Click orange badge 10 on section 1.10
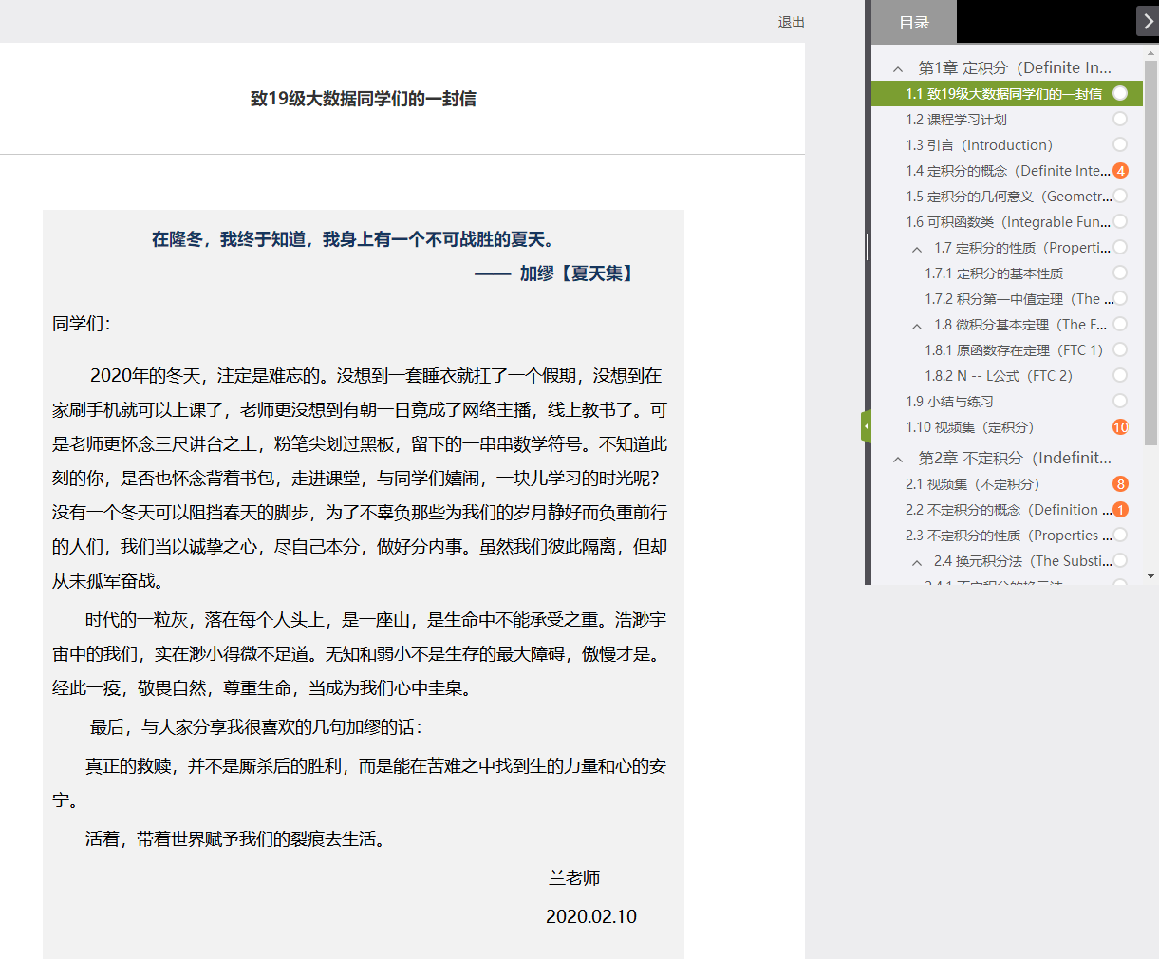The height and width of the screenshot is (959, 1159). [1120, 427]
